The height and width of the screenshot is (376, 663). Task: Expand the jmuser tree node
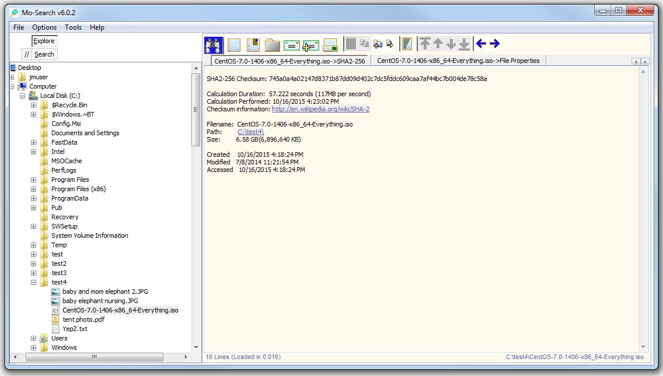coord(12,78)
